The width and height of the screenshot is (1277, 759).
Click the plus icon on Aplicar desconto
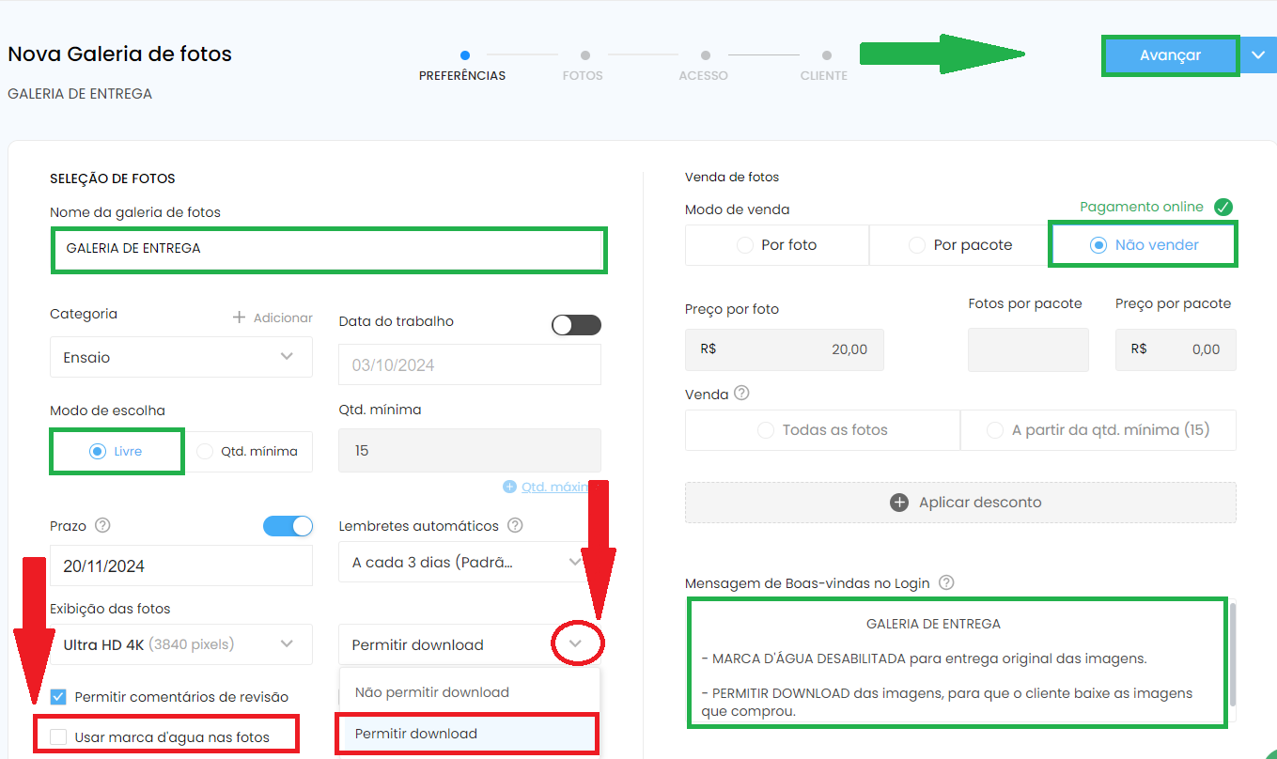(899, 502)
